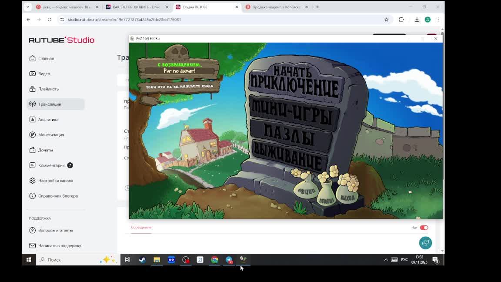Open Главная in RUTUBE Studio sidebar
The width and height of the screenshot is (501, 282).
(x=46, y=58)
